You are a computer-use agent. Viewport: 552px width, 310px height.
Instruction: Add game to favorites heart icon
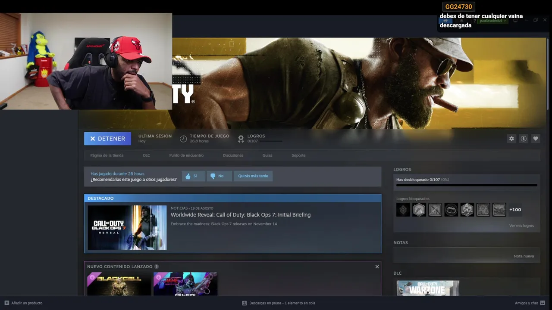536,139
